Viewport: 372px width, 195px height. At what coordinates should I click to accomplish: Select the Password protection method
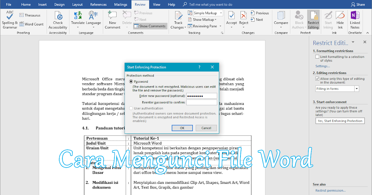(131, 81)
